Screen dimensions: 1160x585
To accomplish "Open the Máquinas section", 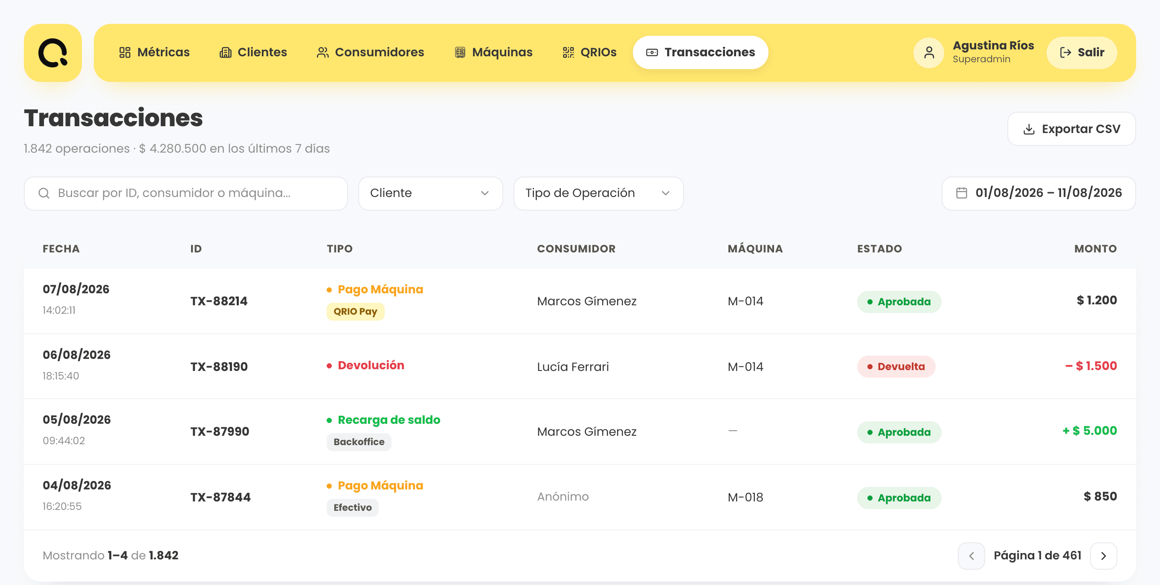I will point(493,53).
